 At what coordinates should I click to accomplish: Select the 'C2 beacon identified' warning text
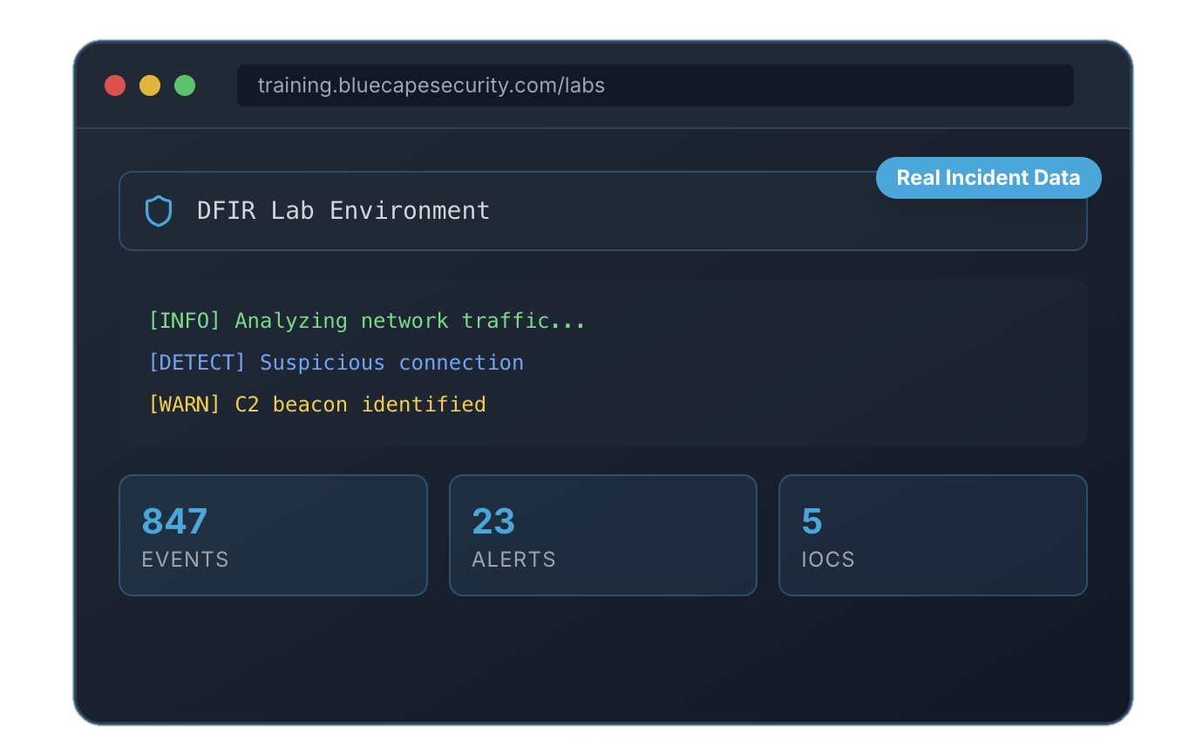[360, 405]
